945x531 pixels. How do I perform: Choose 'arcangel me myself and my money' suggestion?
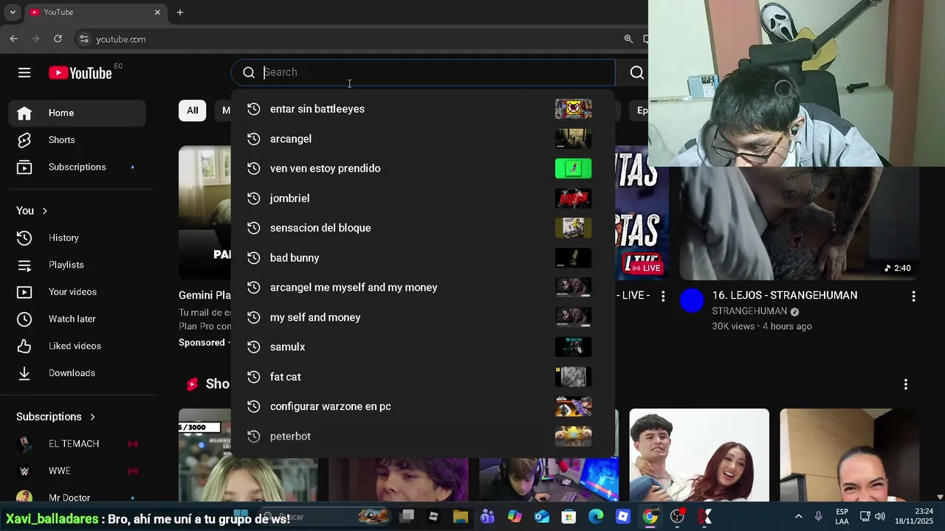pos(423,288)
